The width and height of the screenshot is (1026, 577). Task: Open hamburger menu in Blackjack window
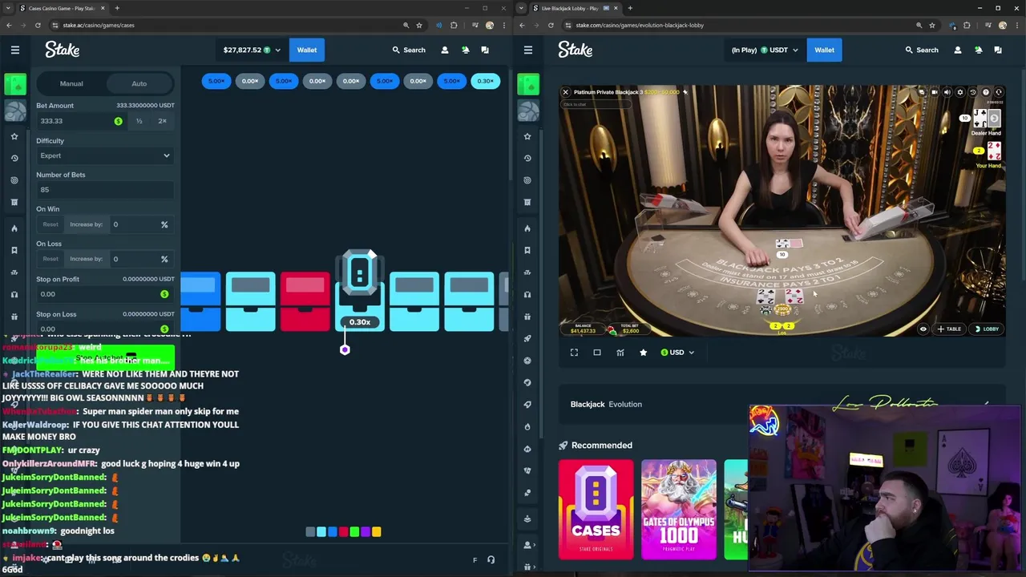pyautogui.click(x=528, y=50)
